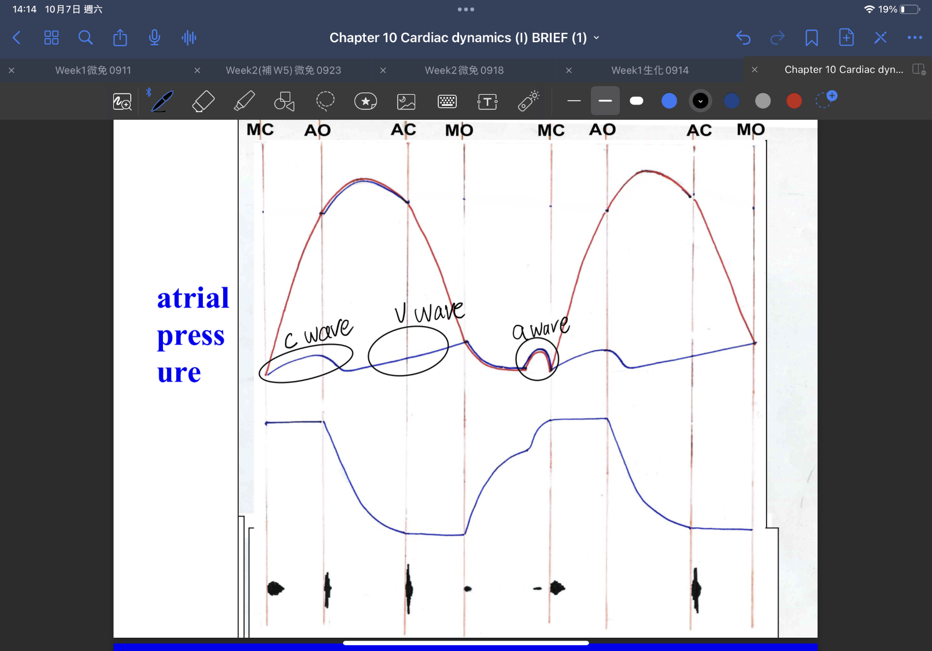This screenshot has height=651, width=932.
Task: Bookmark the current page
Action: point(812,38)
